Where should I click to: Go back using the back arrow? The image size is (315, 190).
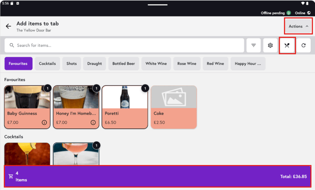tap(8, 26)
